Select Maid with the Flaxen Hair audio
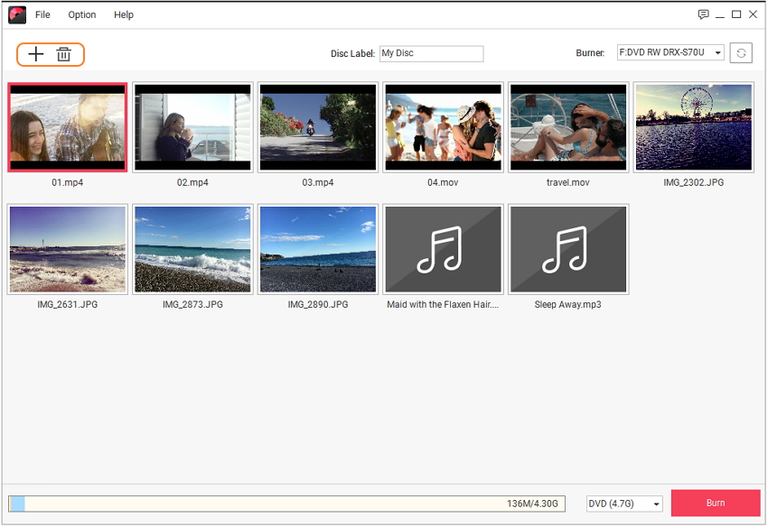Viewport: 768px width, 527px height. coord(443,249)
